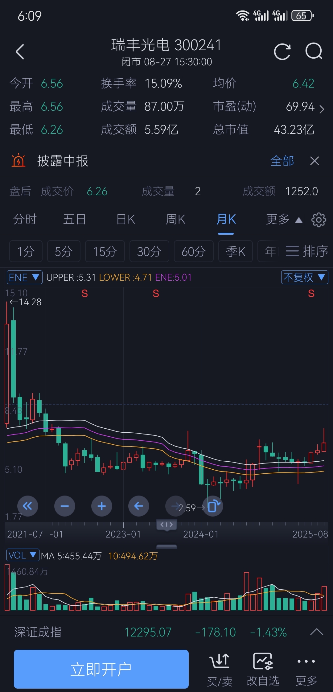Tap the 换手率 15.09% value
This screenshot has width=333, height=692.
(163, 83)
